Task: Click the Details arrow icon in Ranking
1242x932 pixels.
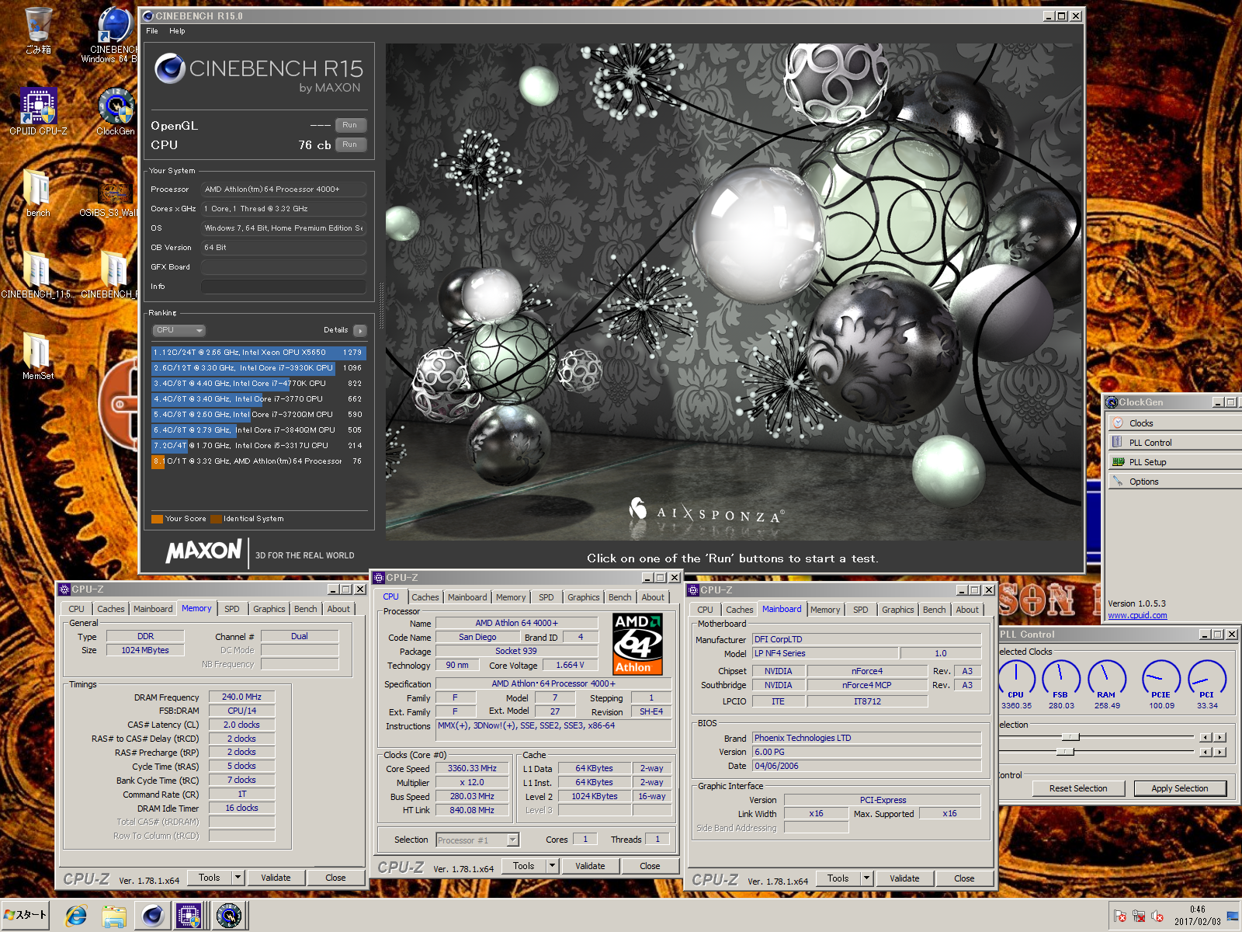Action: (359, 330)
